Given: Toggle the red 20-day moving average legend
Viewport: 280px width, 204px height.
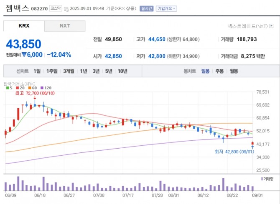Looking at the screenshot, I should tap(18, 88).
